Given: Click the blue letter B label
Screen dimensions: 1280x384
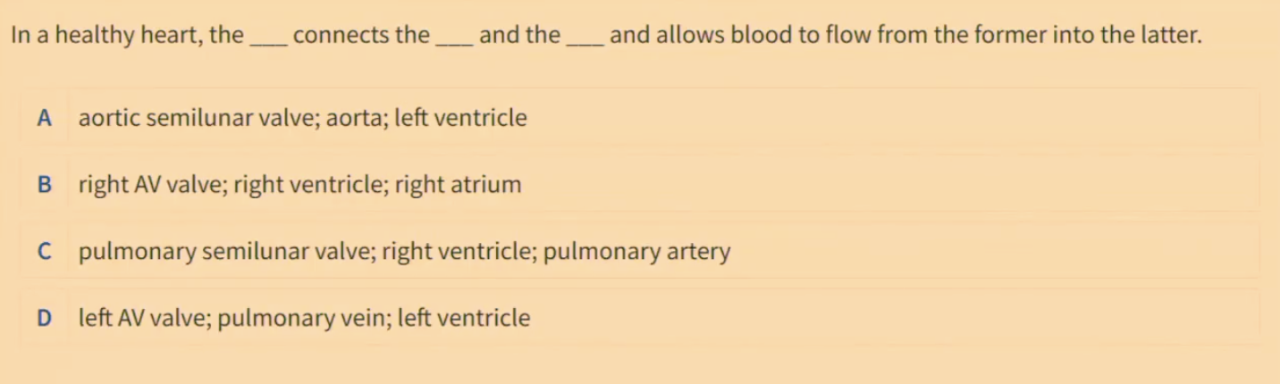Looking at the screenshot, I should 44,185.
